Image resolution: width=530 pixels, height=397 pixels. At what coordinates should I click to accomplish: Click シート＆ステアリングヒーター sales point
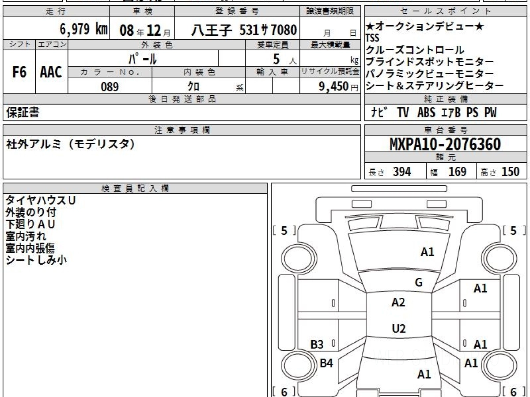coord(435,86)
